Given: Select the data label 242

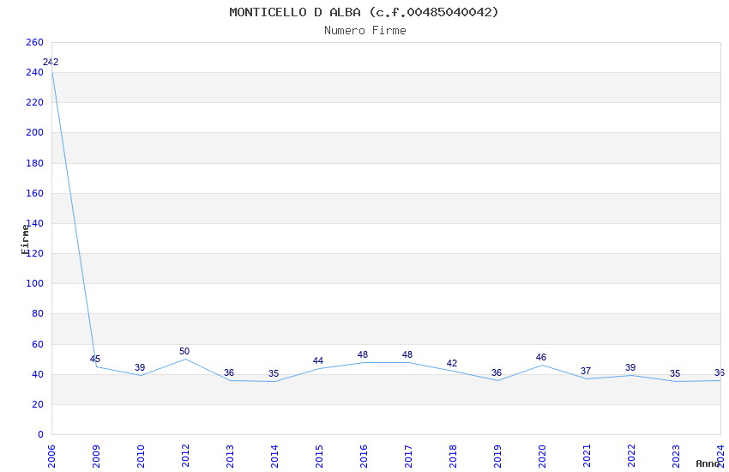Looking at the screenshot, I should 51,62.
